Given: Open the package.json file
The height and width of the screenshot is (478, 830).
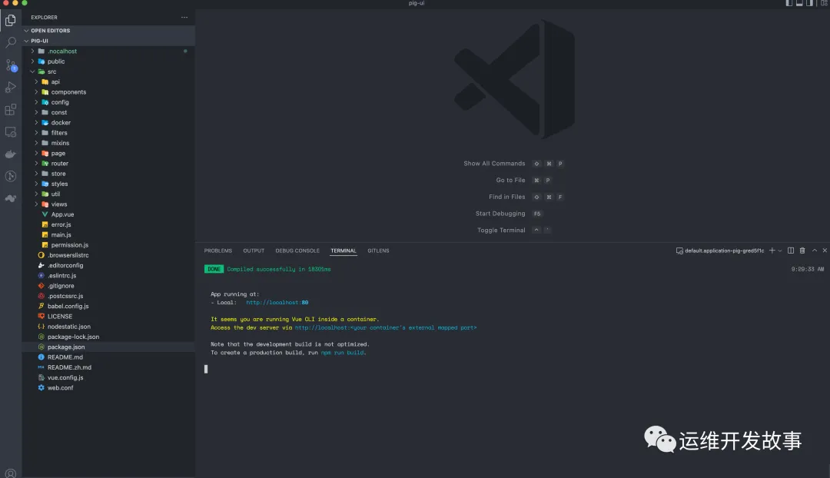Looking at the screenshot, I should (x=108, y=347).
